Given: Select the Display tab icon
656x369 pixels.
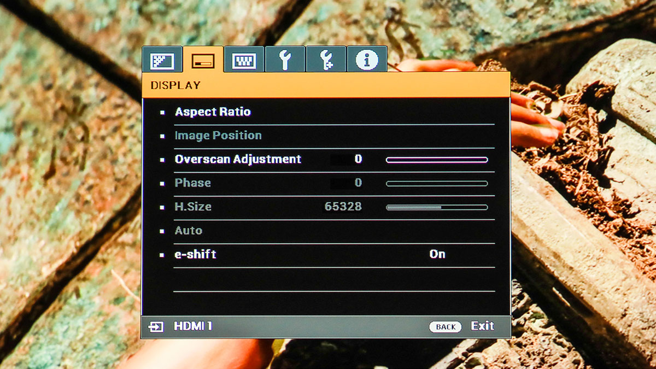Looking at the screenshot, I should tap(203, 60).
